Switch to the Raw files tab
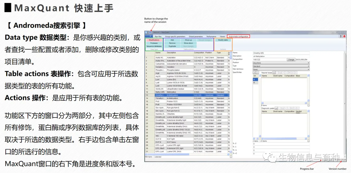Viewport: 351px width, 173px height. 158,36
